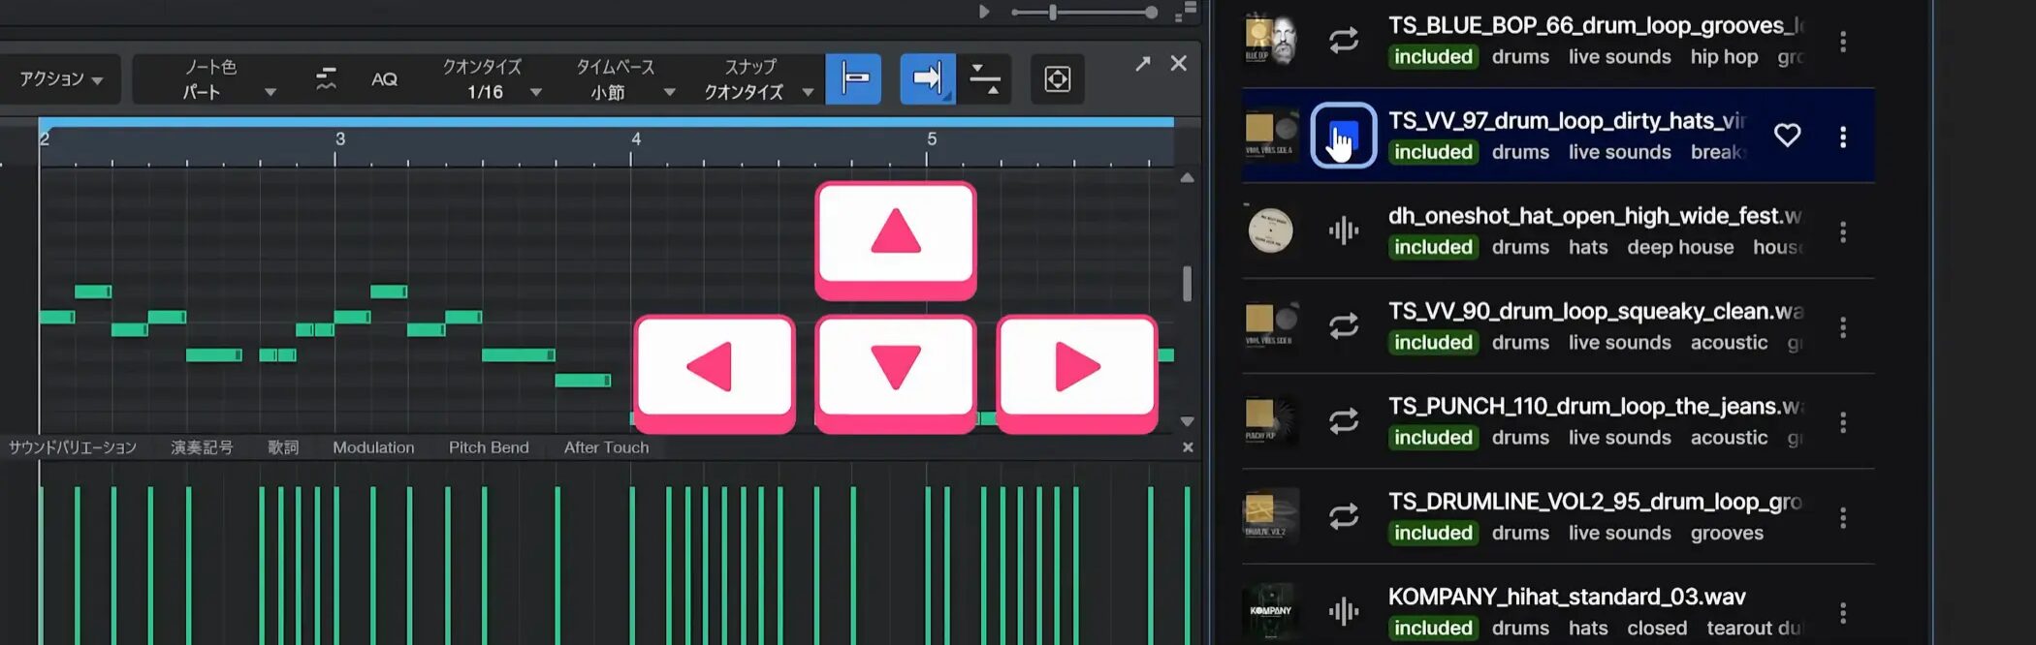Adjust the zoom slider at top
The height and width of the screenshot is (645, 2036).
[x=1053, y=13]
